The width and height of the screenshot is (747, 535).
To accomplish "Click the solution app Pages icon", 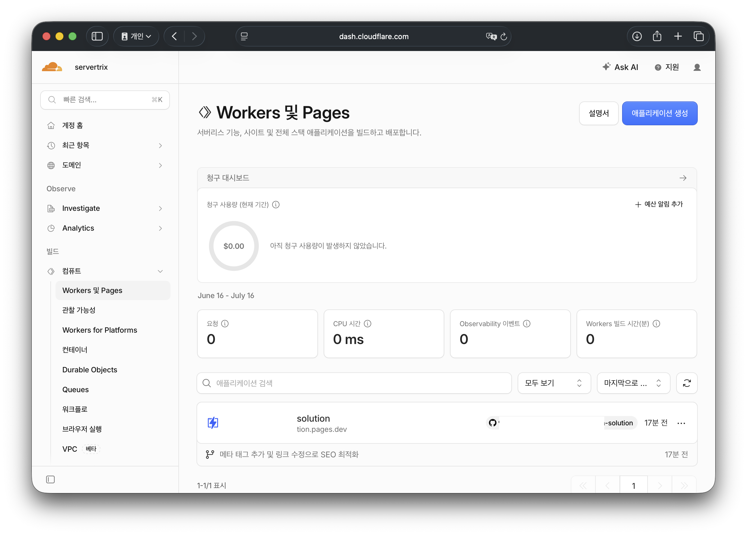I will coord(213,423).
